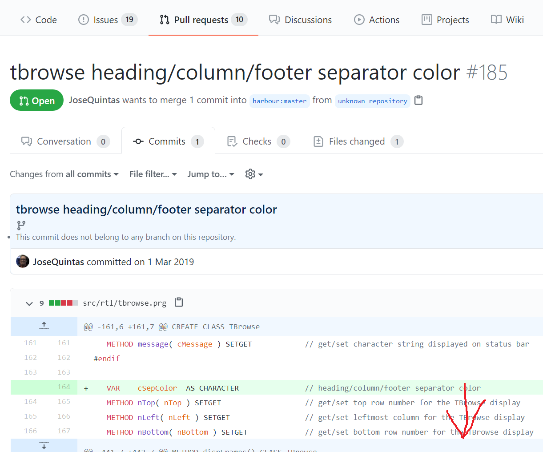This screenshot has height=452, width=543.
Task: Open the Checks tab
Action: [x=257, y=141]
